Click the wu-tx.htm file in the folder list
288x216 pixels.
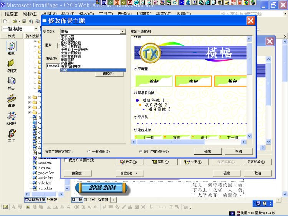(x=45, y=188)
